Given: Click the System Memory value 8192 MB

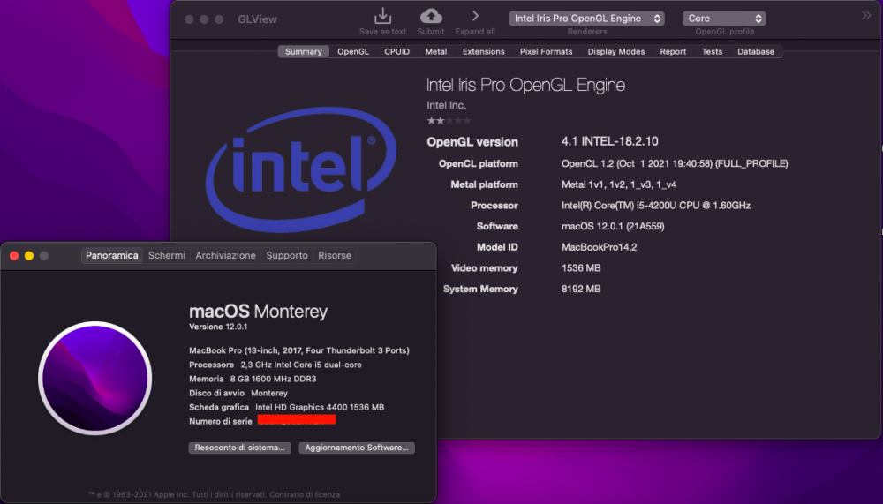Looking at the screenshot, I should pyautogui.click(x=581, y=289).
